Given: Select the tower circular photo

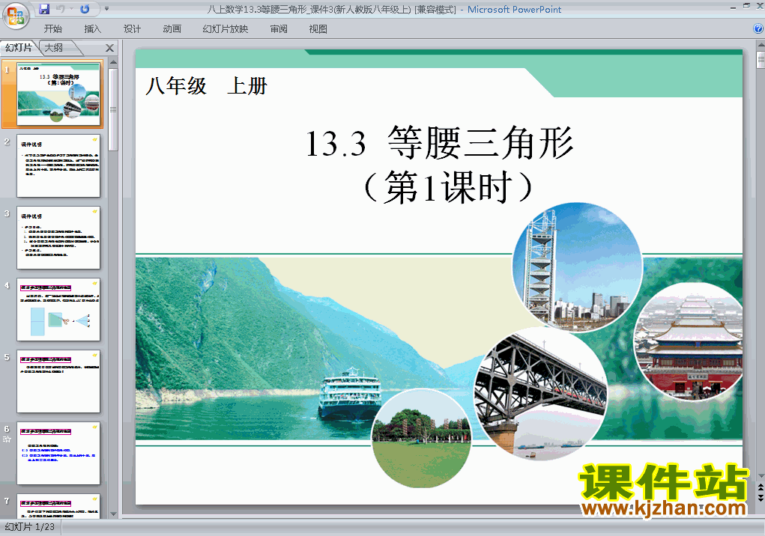Looking at the screenshot, I should coord(577,267).
